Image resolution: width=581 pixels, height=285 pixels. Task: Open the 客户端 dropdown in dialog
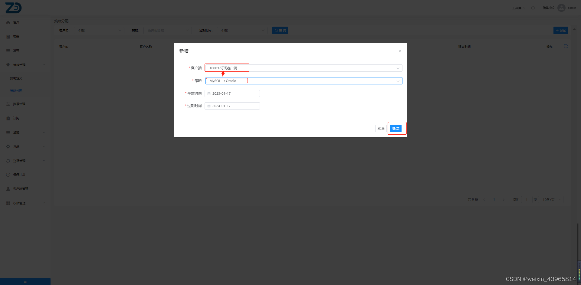(x=304, y=68)
